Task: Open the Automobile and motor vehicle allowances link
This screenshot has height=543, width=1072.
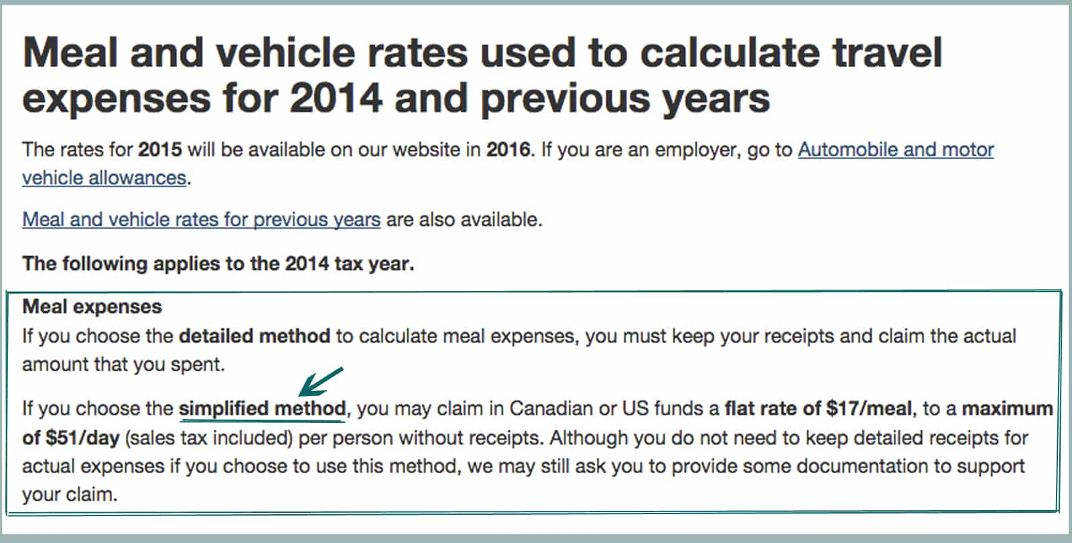Action: tap(895, 149)
